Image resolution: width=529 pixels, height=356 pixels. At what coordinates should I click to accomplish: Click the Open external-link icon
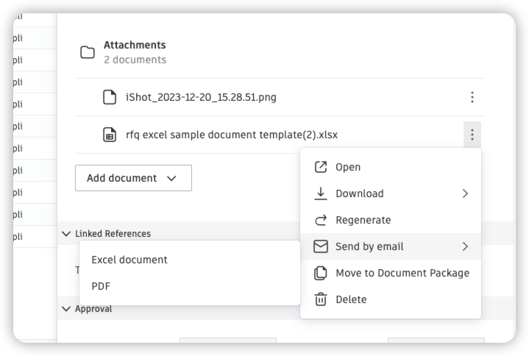click(321, 167)
